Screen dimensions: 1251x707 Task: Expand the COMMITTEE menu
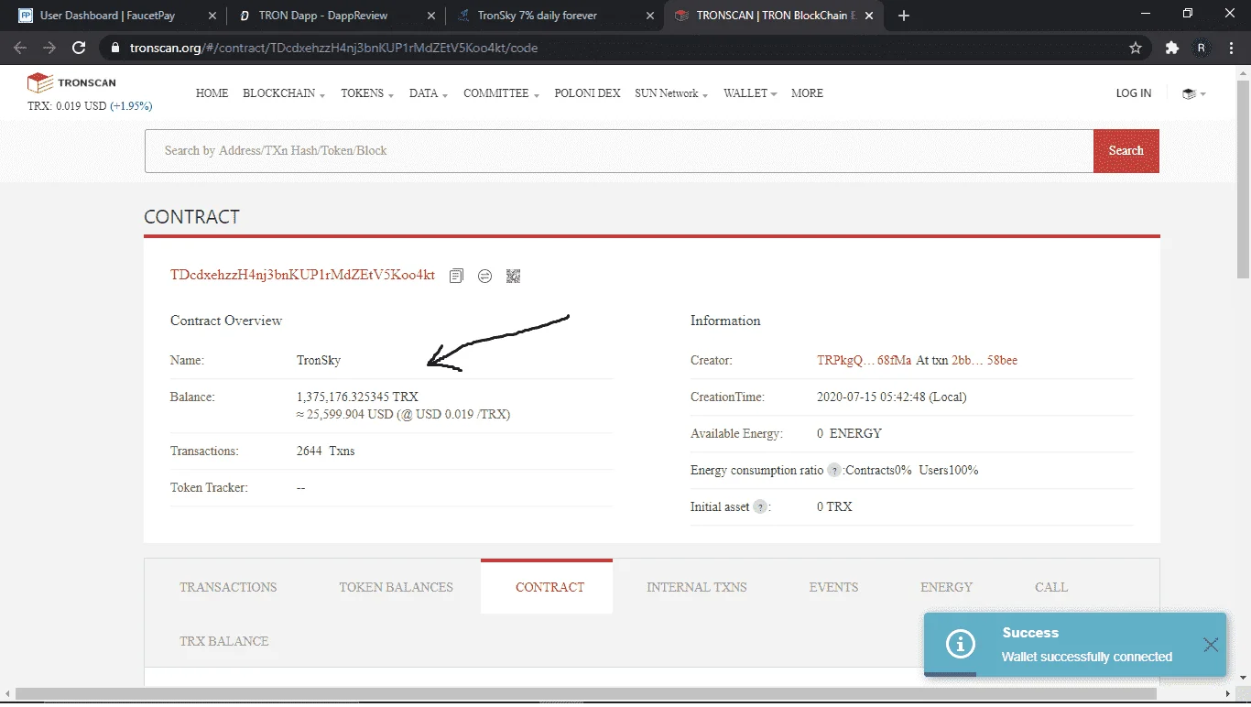[x=501, y=93]
